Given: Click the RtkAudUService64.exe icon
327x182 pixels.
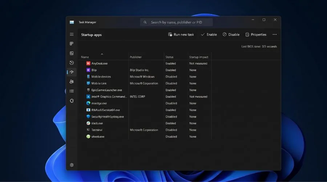Looking at the screenshot, I should [88, 110].
